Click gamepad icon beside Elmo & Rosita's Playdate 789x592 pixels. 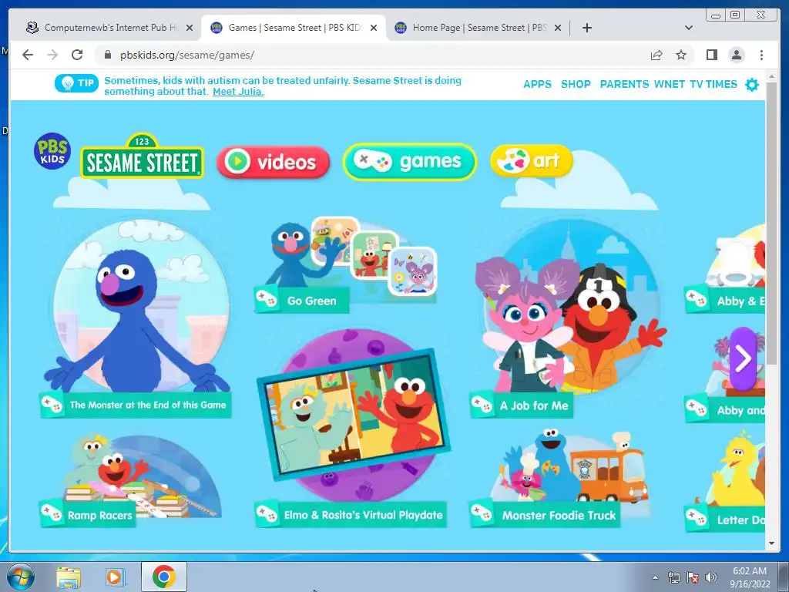tap(266, 514)
